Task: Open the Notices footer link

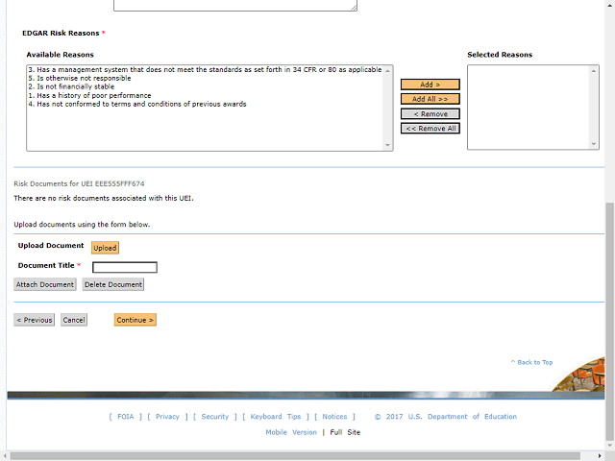Action: click(334, 416)
